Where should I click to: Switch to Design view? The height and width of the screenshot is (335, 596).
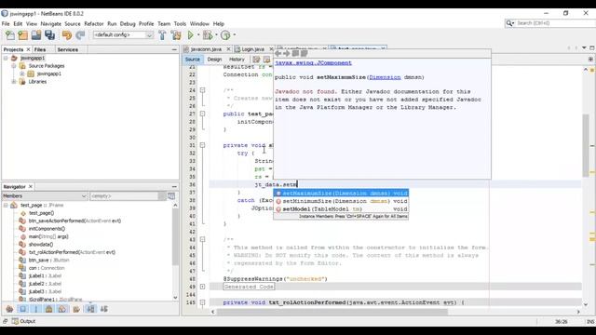point(214,60)
